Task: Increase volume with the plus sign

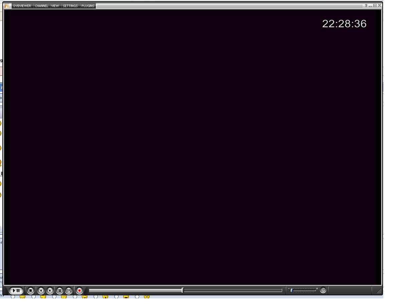Action: click(x=317, y=289)
